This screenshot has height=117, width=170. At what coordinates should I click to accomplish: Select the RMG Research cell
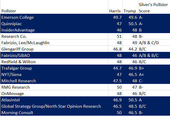(54, 87)
